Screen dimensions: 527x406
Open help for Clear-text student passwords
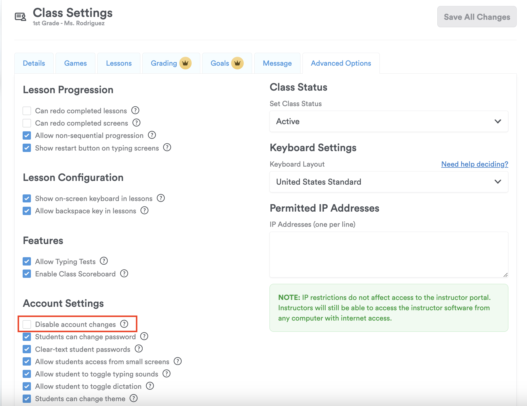tap(139, 349)
